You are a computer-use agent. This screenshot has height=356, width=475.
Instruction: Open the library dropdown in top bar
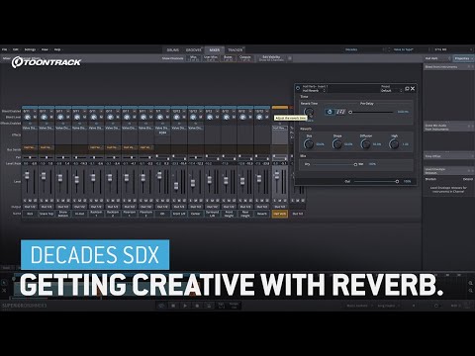(365, 49)
